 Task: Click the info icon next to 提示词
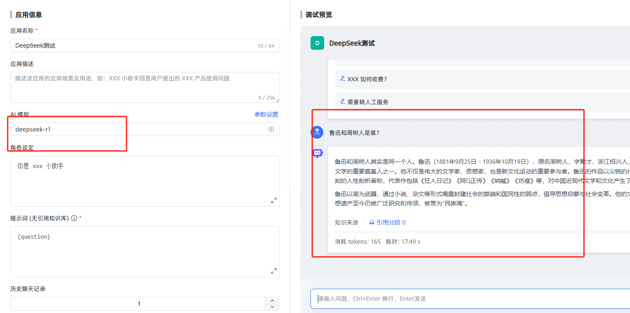(x=74, y=218)
